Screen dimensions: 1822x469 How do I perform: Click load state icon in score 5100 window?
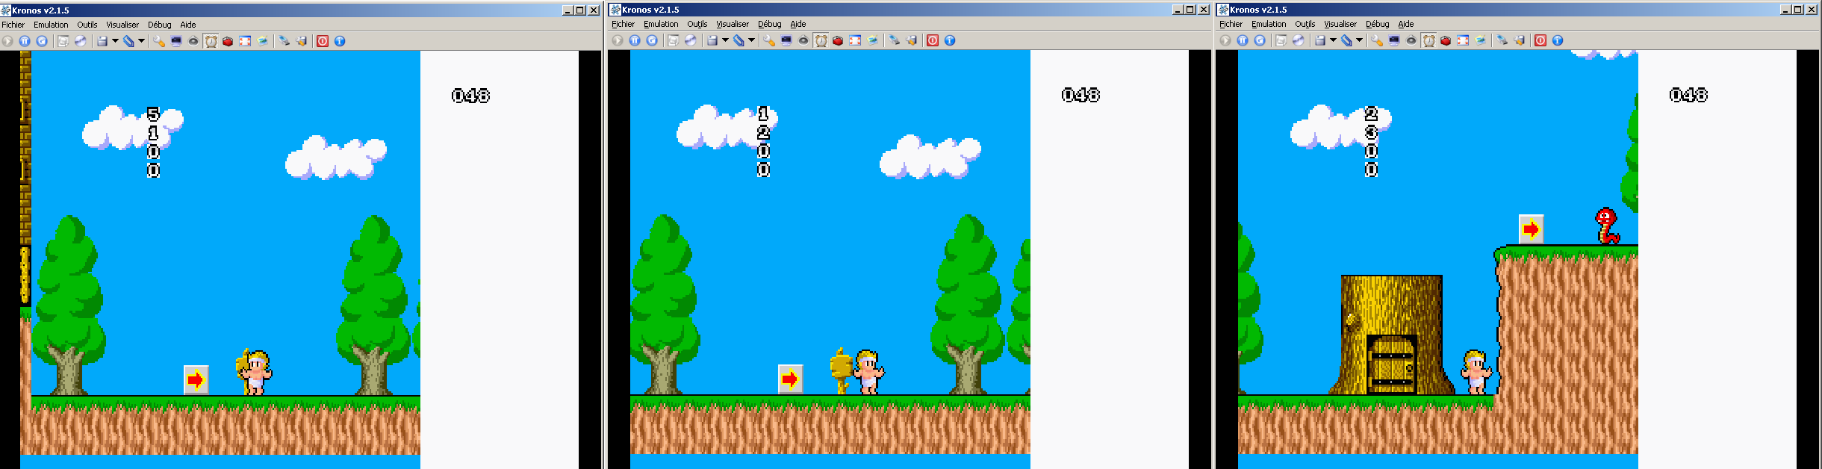128,41
